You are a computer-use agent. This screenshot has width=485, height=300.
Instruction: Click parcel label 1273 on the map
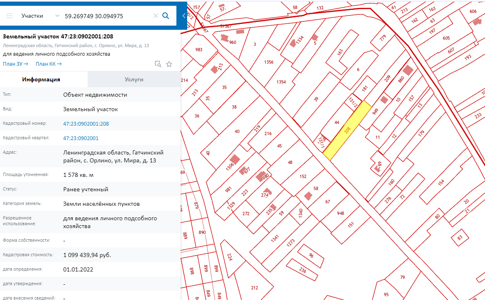tap(290, 243)
